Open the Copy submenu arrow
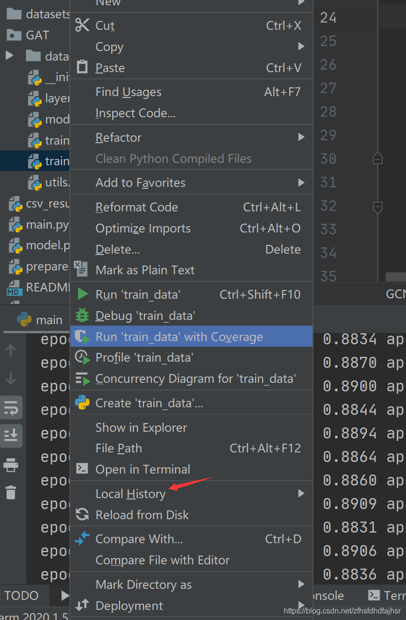This screenshot has height=620, width=406. click(x=301, y=46)
